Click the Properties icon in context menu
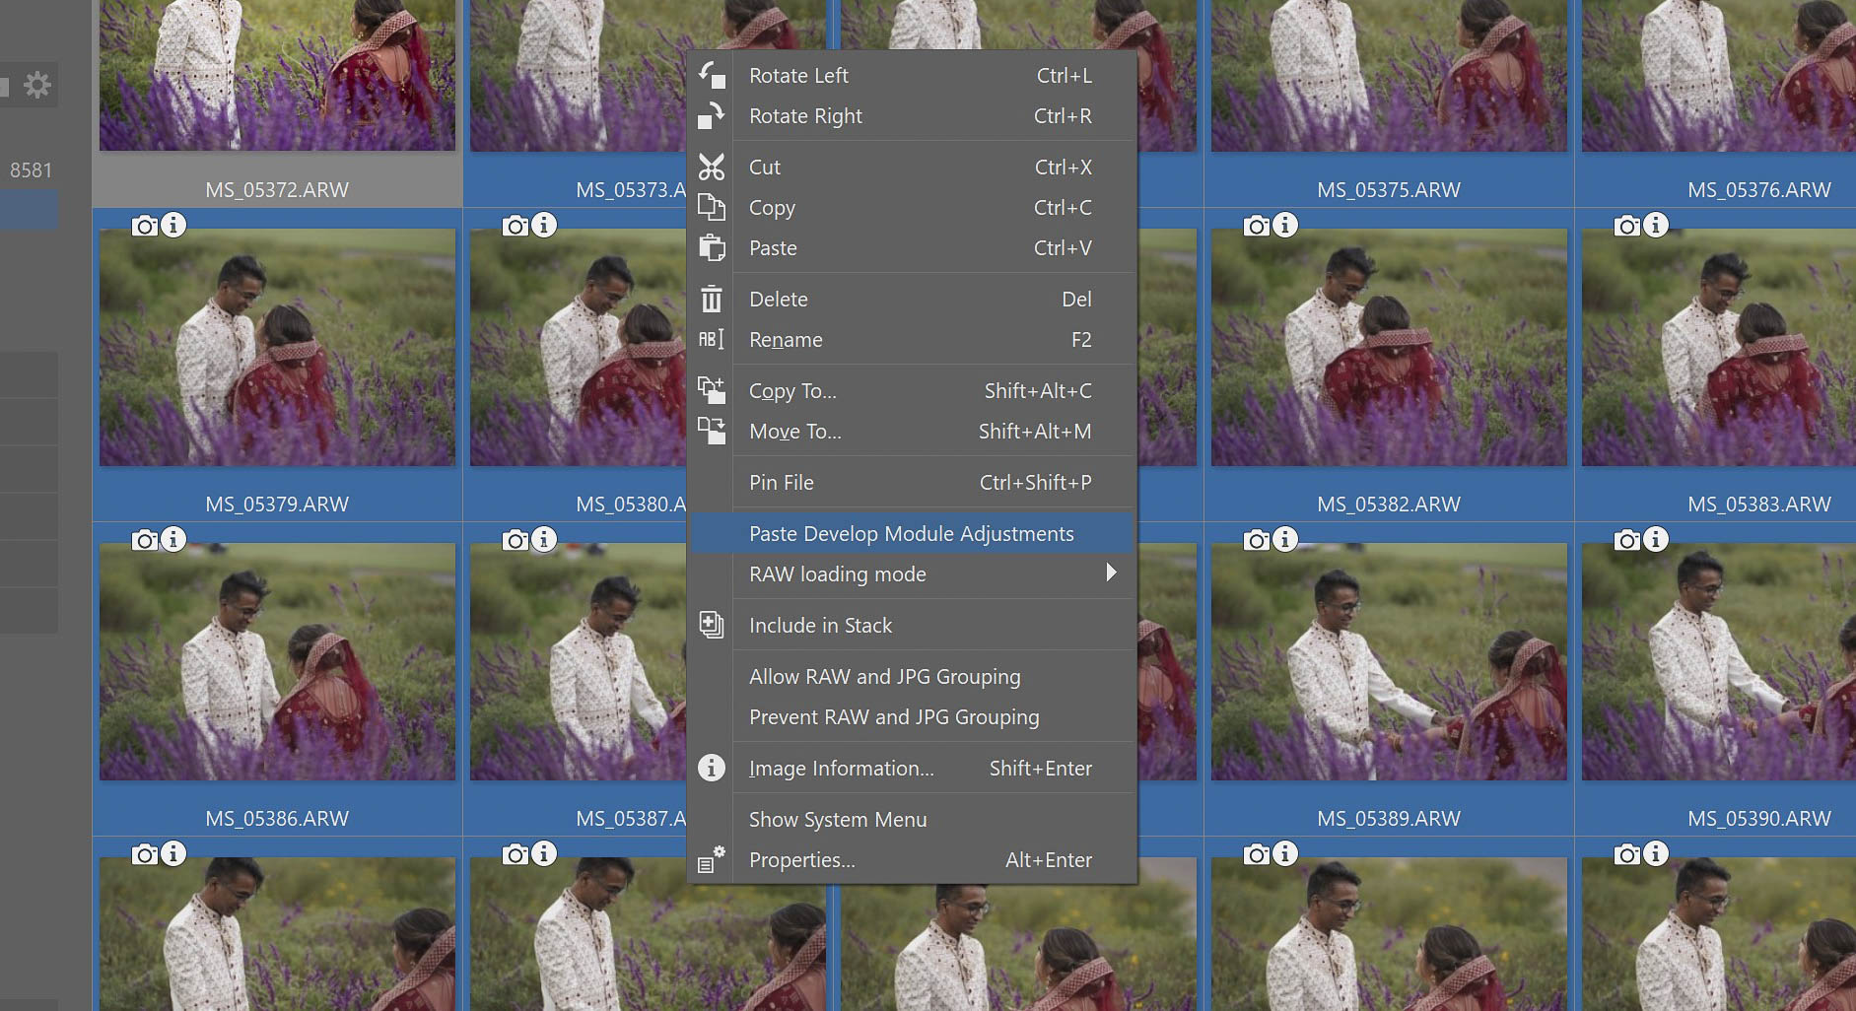The image size is (1856, 1011). tap(711, 860)
